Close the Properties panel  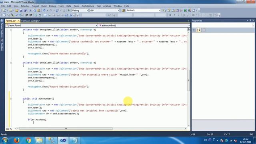(253, 20)
